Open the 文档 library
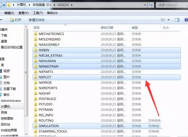Viewport: 188px width, 137px height. (6, 83)
